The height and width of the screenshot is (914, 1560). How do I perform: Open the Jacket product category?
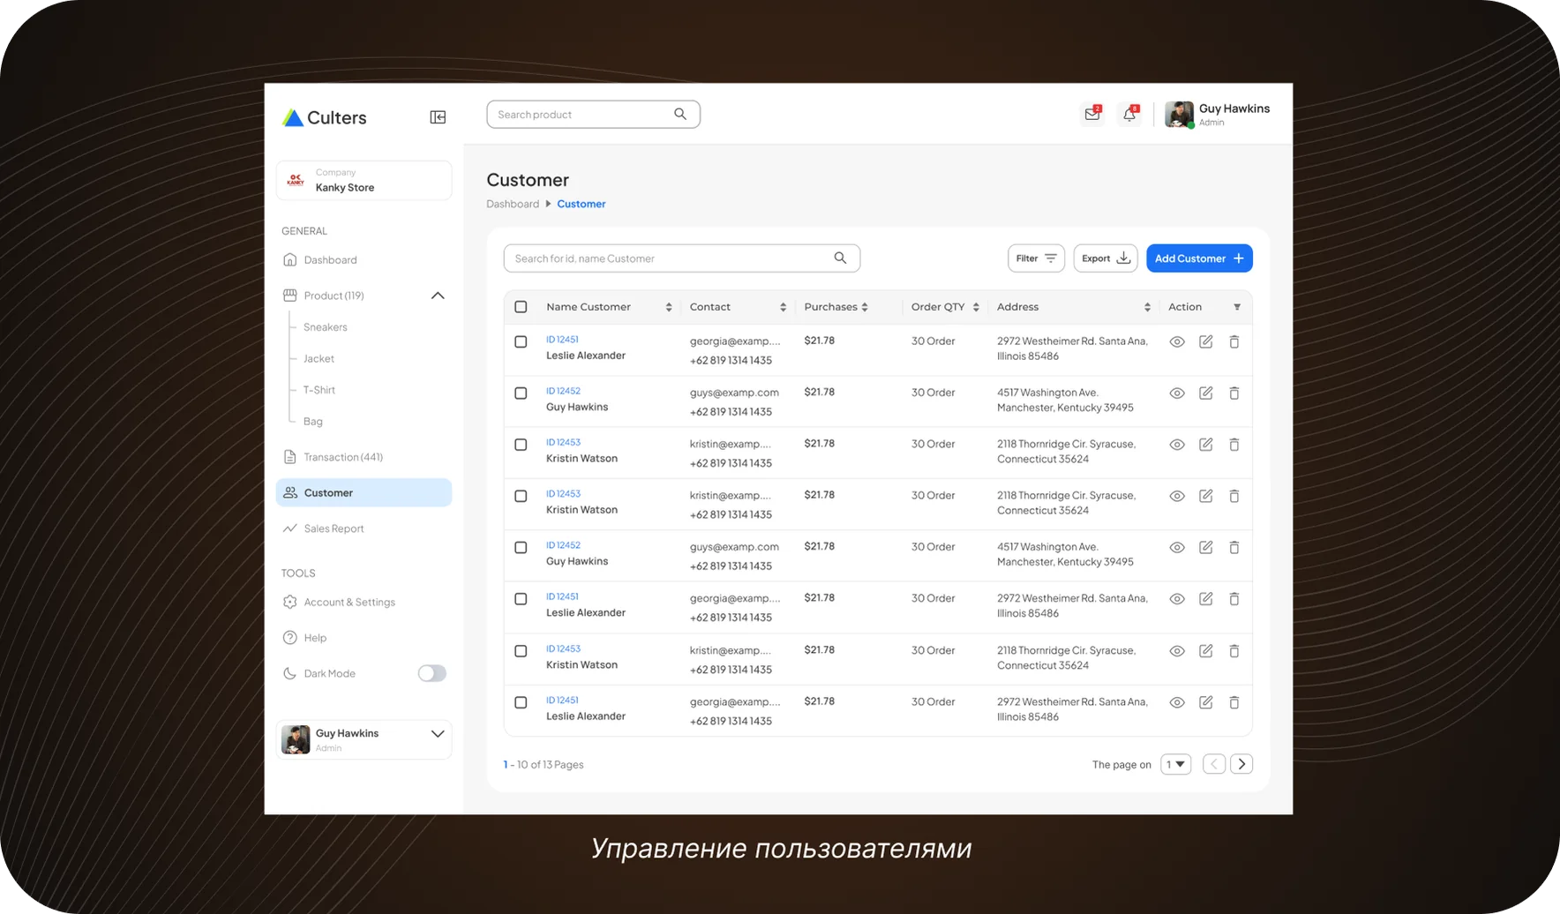coord(319,359)
